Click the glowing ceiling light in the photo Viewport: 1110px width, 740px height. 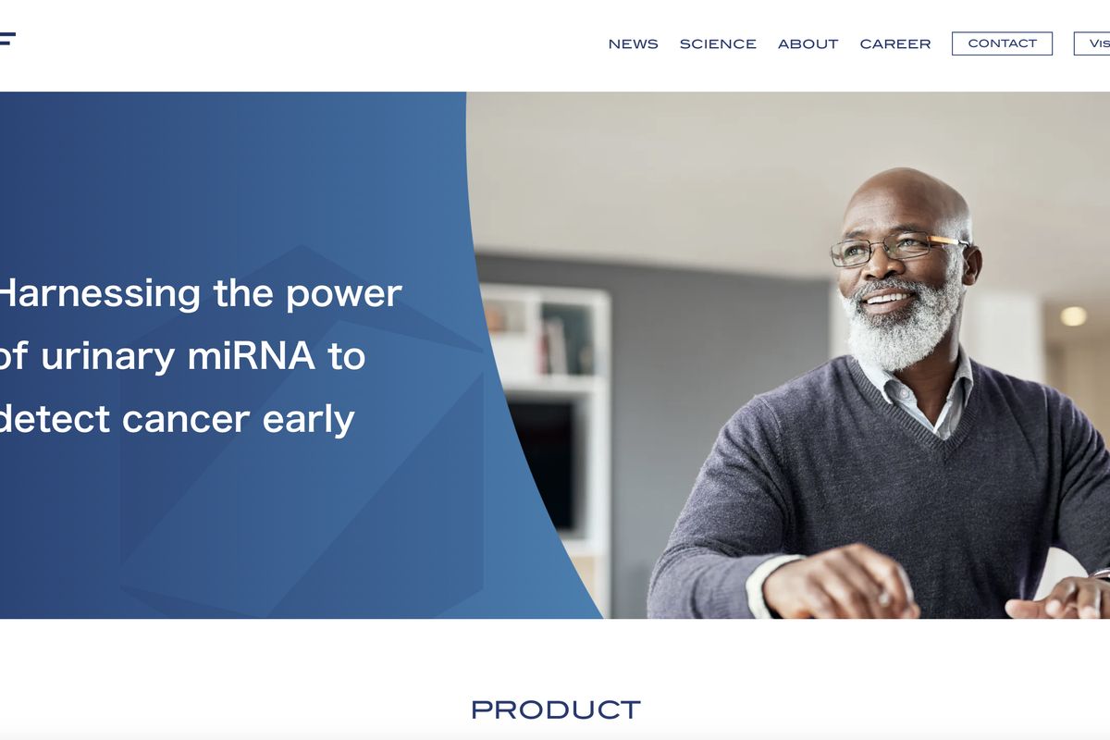1073,316
